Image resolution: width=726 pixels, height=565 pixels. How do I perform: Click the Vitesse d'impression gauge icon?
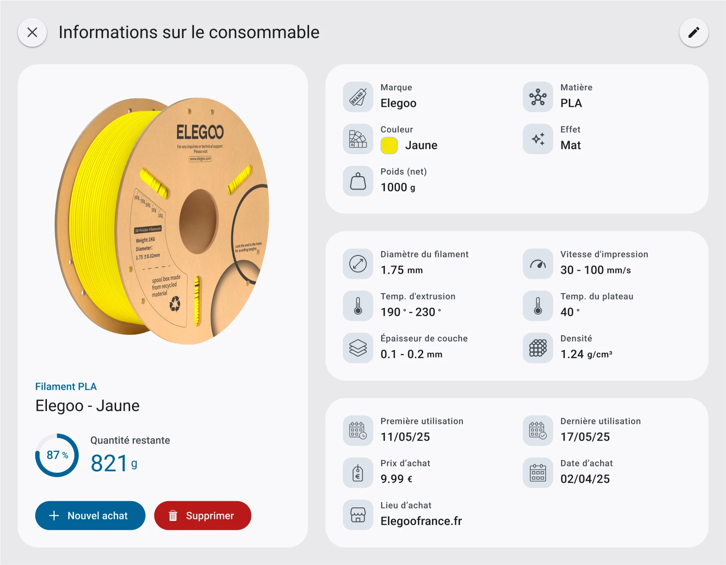pyautogui.click(x=538, y=264)
